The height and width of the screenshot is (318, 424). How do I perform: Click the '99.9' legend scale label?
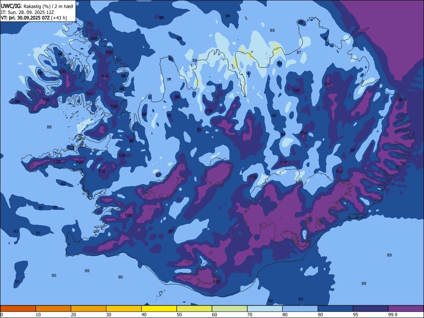[393, 315]
